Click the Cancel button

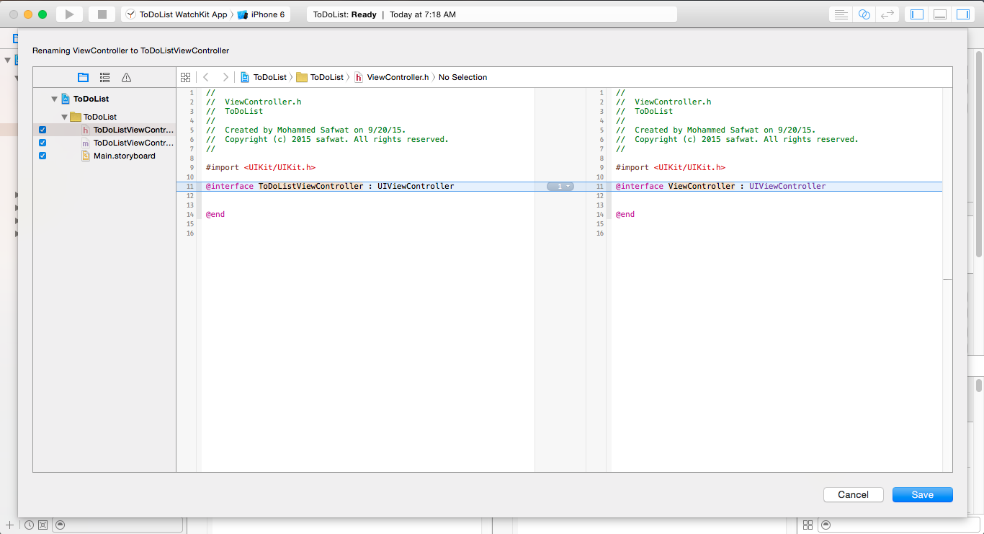(x=854, y=494)
